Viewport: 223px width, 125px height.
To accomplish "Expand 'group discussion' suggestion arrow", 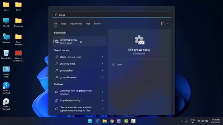I will tap(102, 77).
